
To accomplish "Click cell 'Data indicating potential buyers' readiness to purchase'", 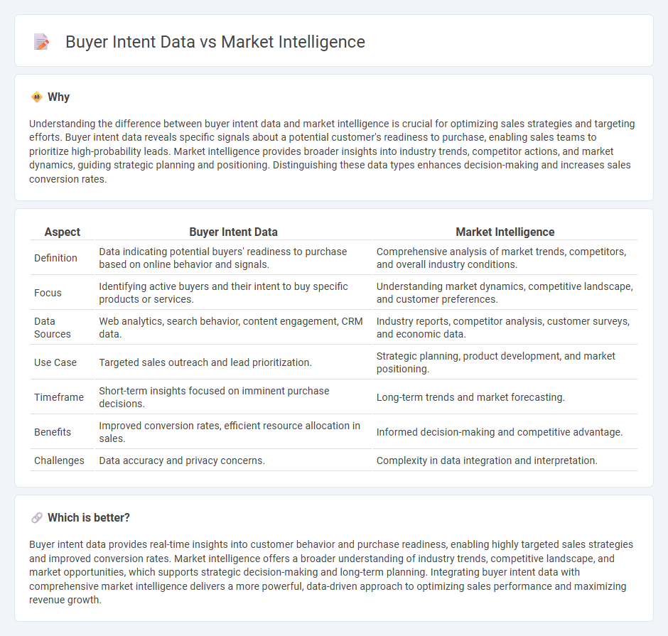I will 234,258.
